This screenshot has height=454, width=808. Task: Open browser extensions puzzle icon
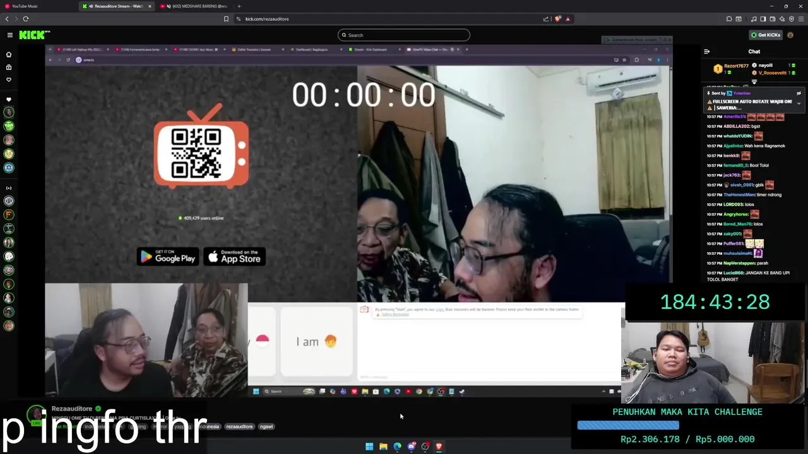729,19
